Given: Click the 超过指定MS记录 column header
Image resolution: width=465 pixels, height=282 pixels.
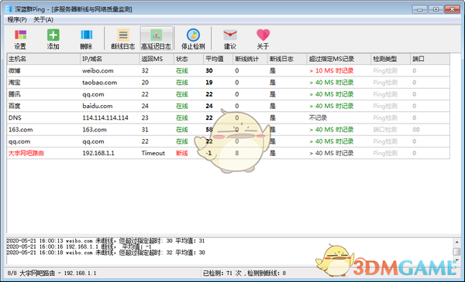Looking at the screenshot, I should [x=339, y=59].
